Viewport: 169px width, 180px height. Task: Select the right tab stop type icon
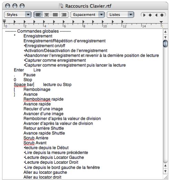pos(156,15)
